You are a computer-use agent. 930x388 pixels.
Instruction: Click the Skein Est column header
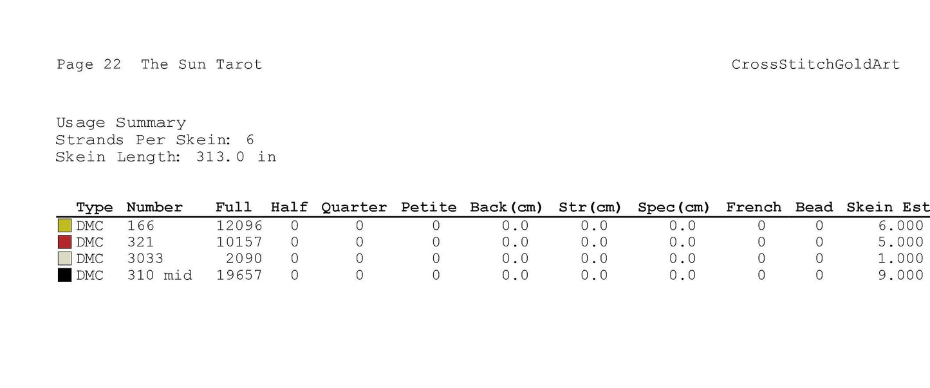click(888, 207)
